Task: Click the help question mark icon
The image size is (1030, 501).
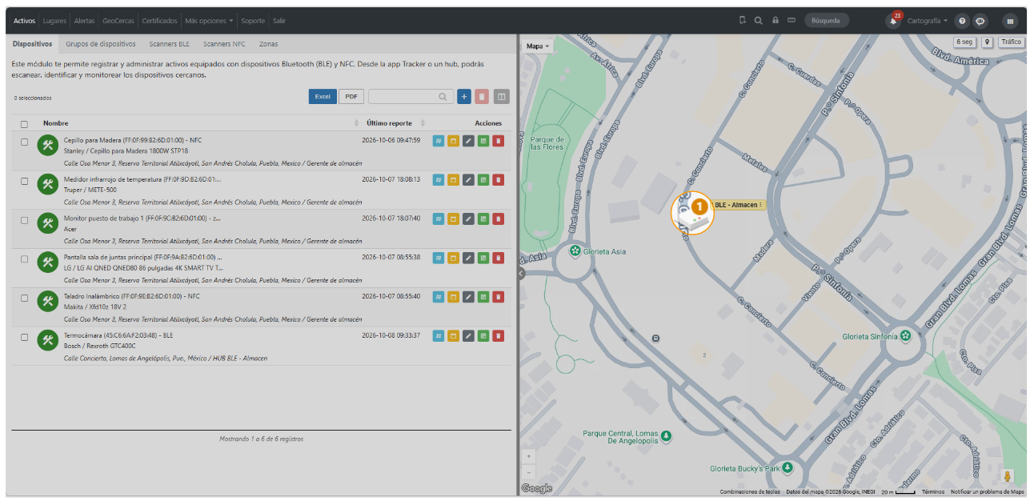Action: point(963,21)
